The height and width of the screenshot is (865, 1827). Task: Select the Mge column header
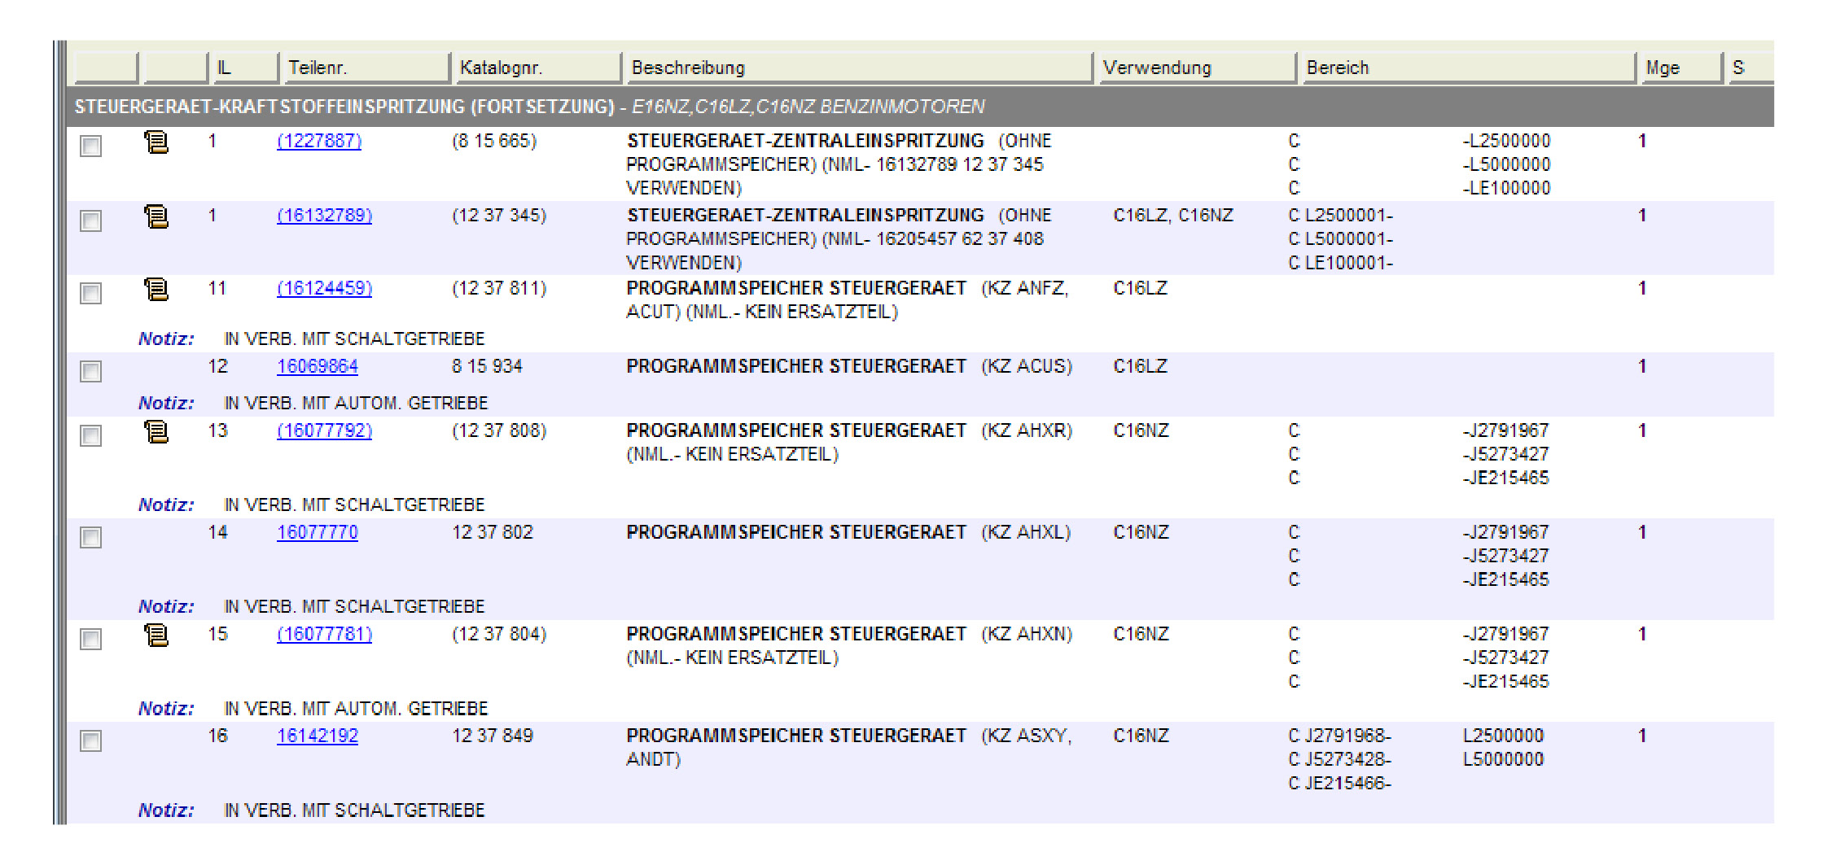(1679, 68)
